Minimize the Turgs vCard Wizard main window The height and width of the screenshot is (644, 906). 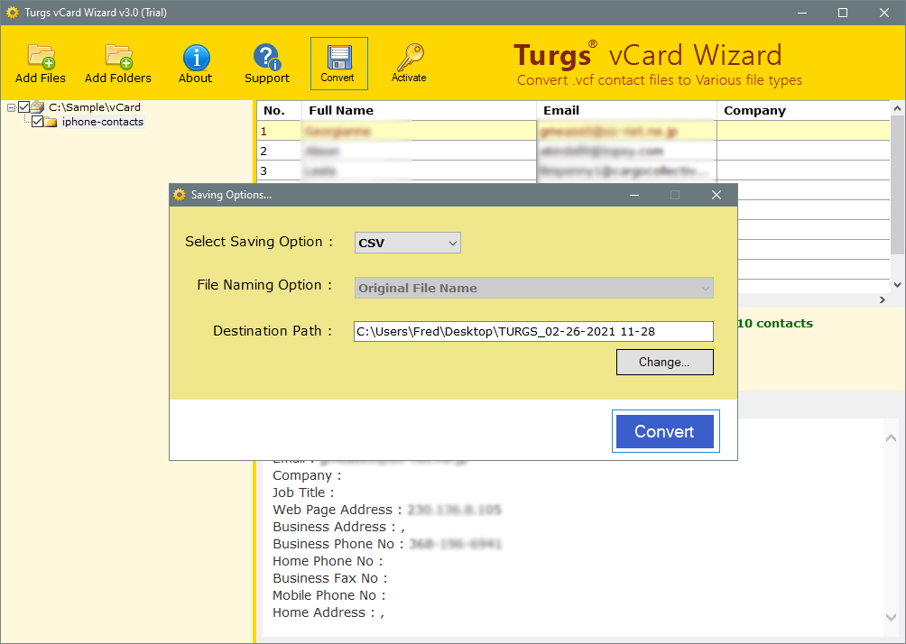(802, 12)
